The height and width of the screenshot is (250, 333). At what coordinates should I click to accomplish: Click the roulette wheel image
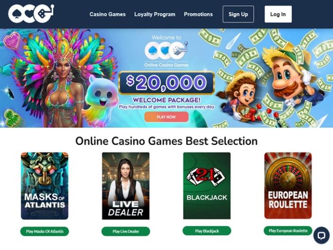[x=288, y=177]
